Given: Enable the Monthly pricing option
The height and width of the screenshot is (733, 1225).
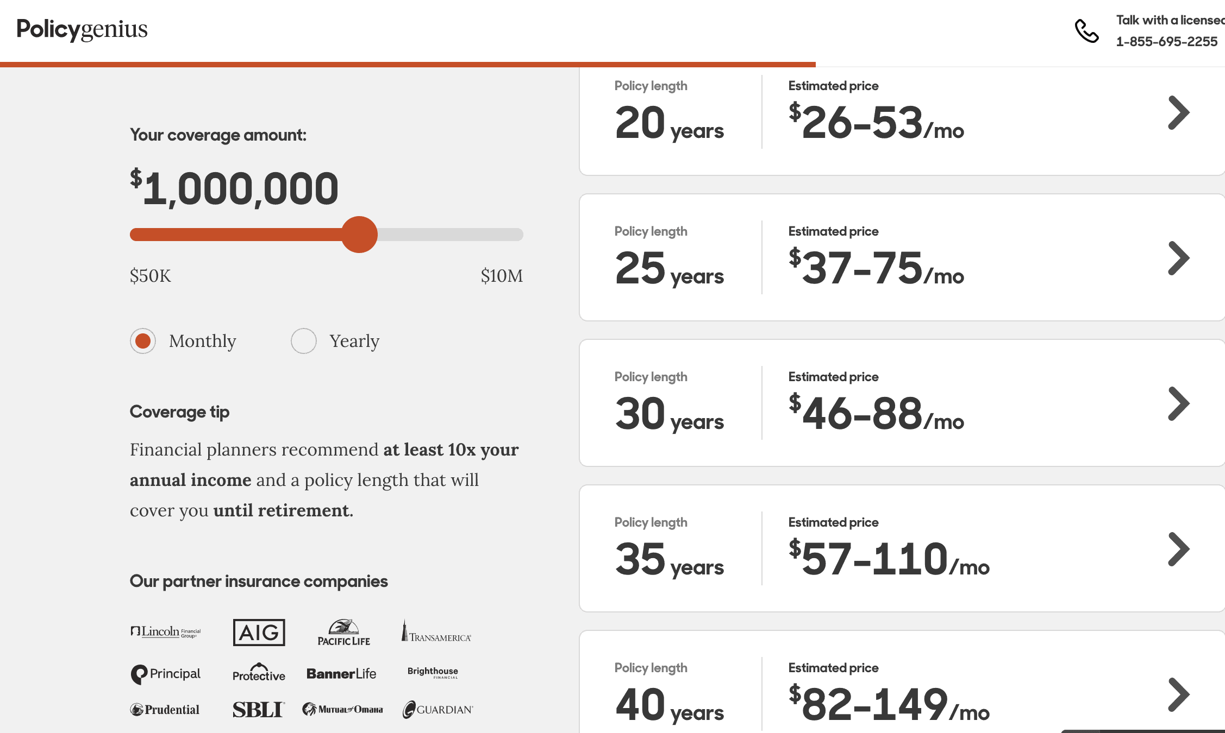Looking at the screenshot, I should point(143,341).
